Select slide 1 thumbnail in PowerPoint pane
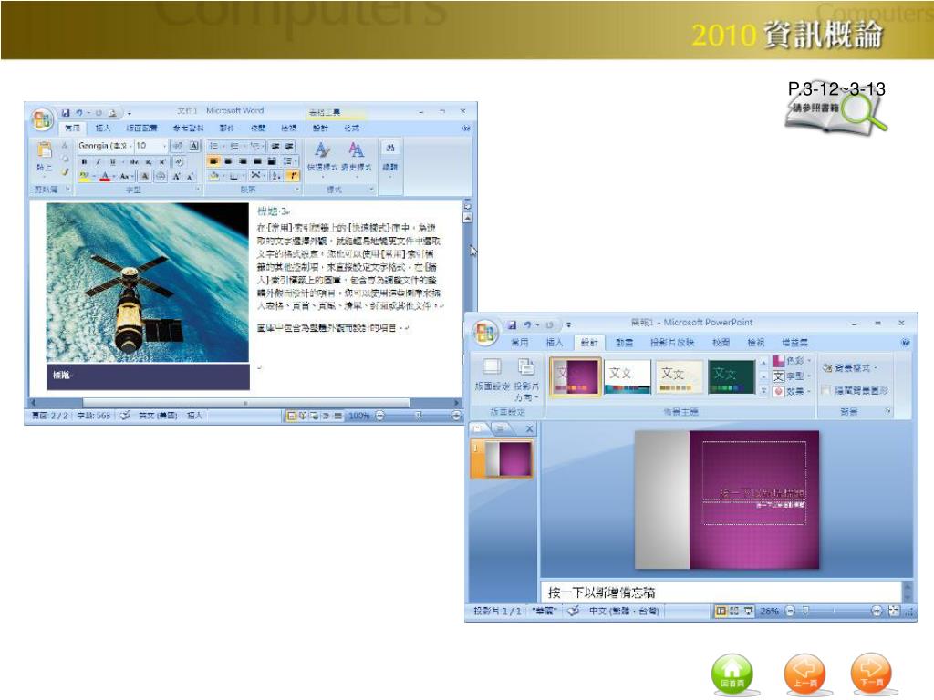 503,459
